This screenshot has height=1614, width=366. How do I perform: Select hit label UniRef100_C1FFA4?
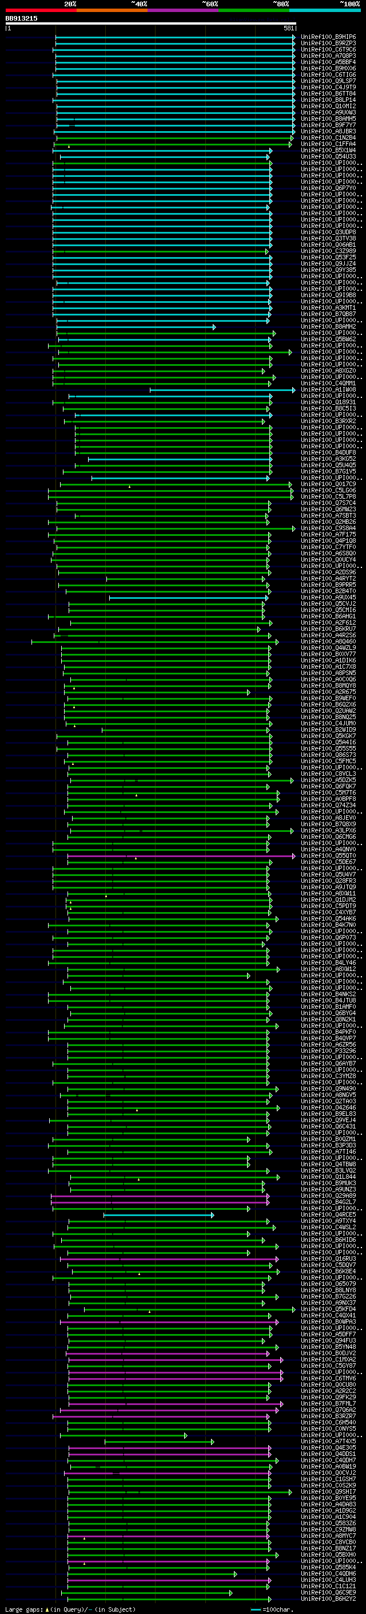click(x=328, y=144)
